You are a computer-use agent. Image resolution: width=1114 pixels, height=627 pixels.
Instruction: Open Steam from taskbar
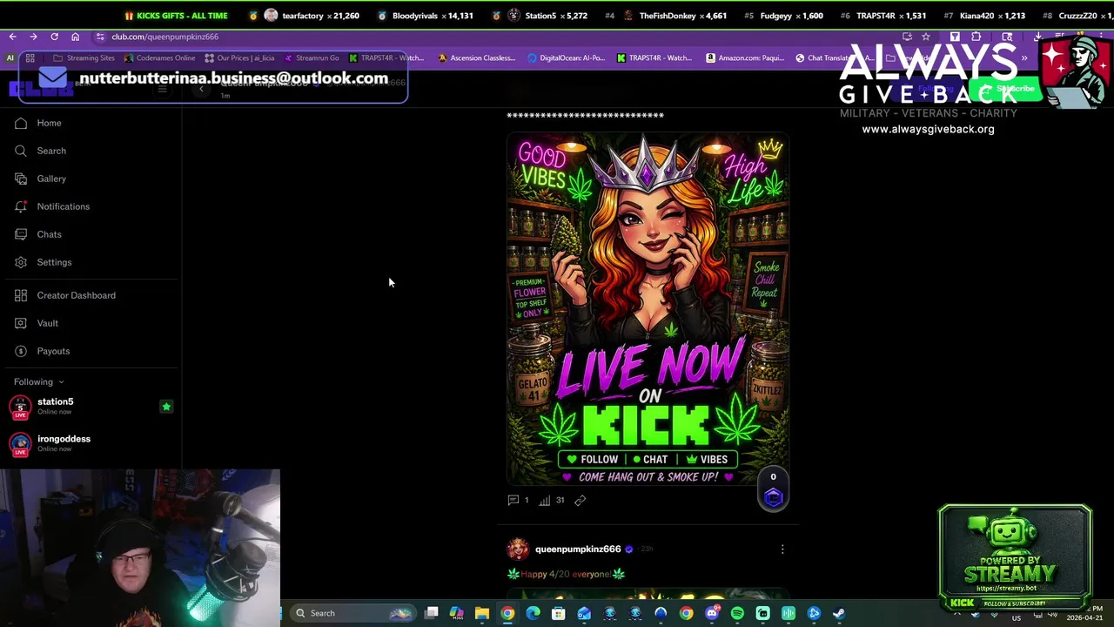click(x=839, y=613)
